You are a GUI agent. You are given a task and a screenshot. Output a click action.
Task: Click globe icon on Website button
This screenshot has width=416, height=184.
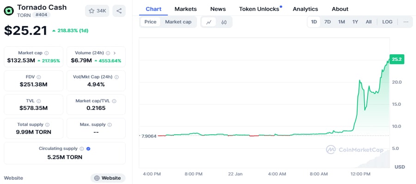(x=97, y=178)
